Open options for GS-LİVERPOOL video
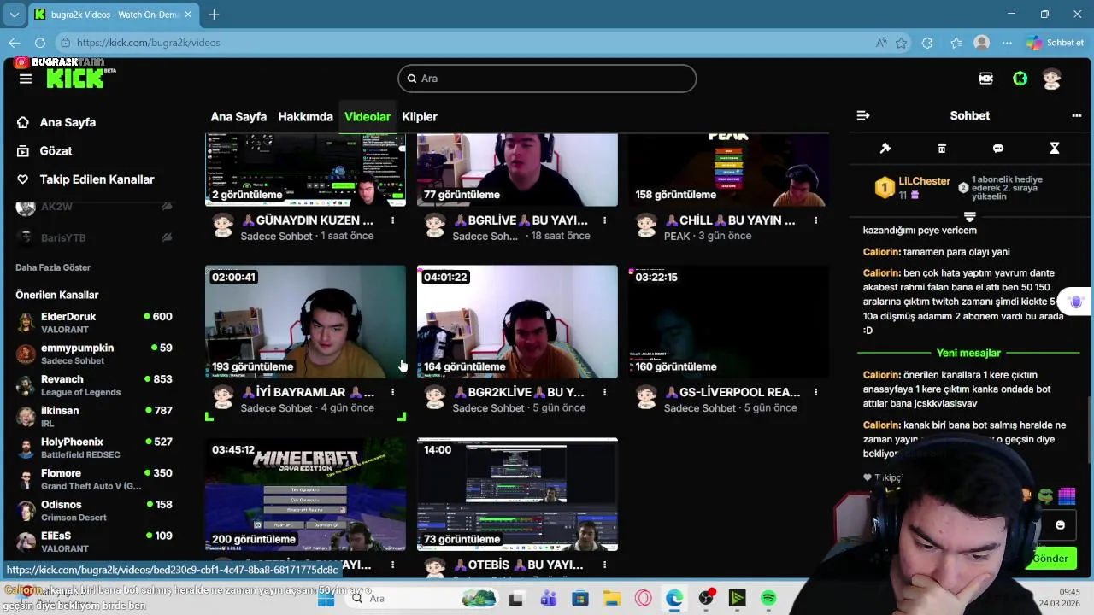Image resolution: width=1094 pixels, height=615 pixels. click(816, 392)
